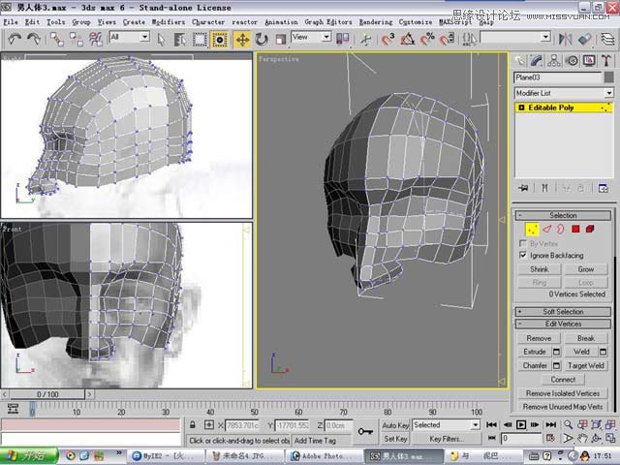Switch to the Modify command panel tab
620x465 pixels.
point(537,60)
